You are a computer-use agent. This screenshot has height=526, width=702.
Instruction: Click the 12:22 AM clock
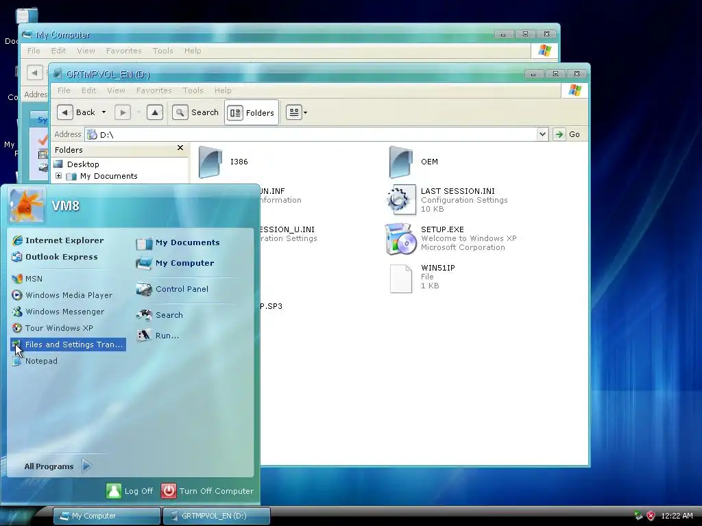677,516
